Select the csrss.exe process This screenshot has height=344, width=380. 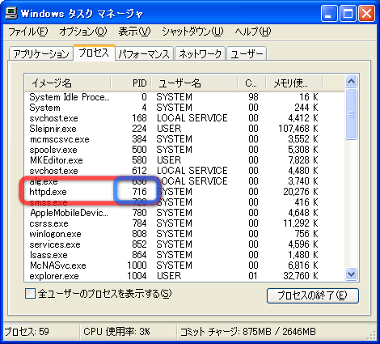pyautogui.click(x=184, y=223)
